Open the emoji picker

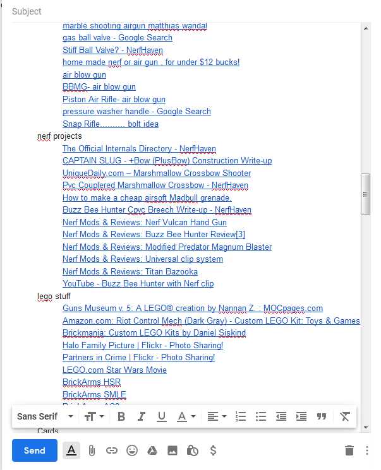pos(132,450)
